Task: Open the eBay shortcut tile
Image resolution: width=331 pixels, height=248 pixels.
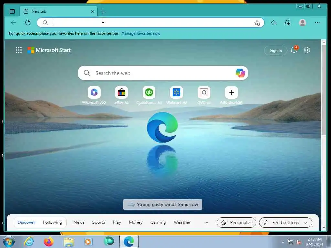Action: click(x=122, y=92)
